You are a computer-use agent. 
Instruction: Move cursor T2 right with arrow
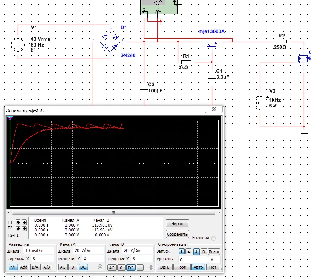click(x=24, y=228)
